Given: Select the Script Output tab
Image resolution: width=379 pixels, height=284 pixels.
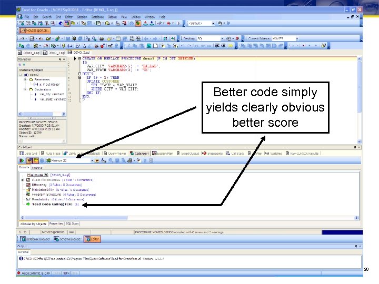Looking at the screenshot, I should (x=187, y=154).
